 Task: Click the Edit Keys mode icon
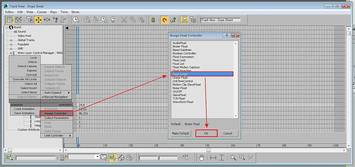10,20
